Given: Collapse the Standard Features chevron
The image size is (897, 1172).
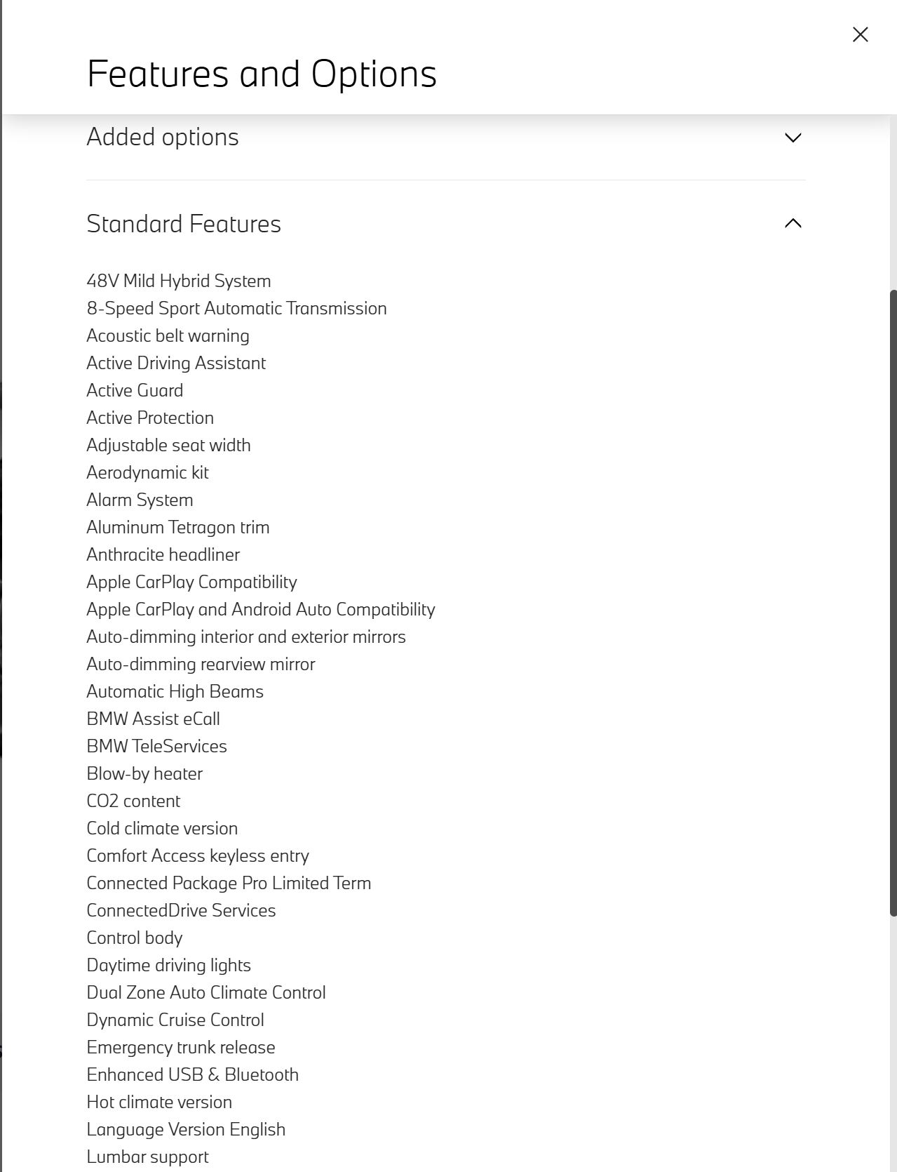Looking at the screenshot, I should pos(793,223).
